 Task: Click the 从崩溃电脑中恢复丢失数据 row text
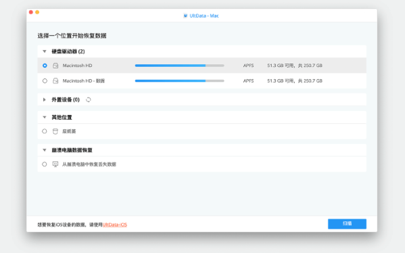point(89,164)
